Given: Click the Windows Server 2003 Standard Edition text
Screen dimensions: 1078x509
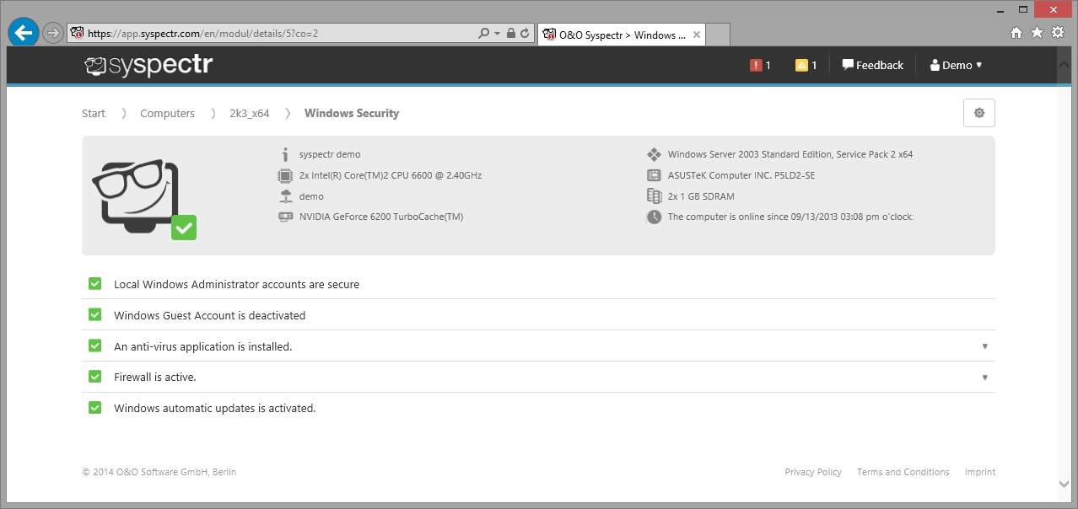Looking at the screenshot, I should (x=790, y=154).
